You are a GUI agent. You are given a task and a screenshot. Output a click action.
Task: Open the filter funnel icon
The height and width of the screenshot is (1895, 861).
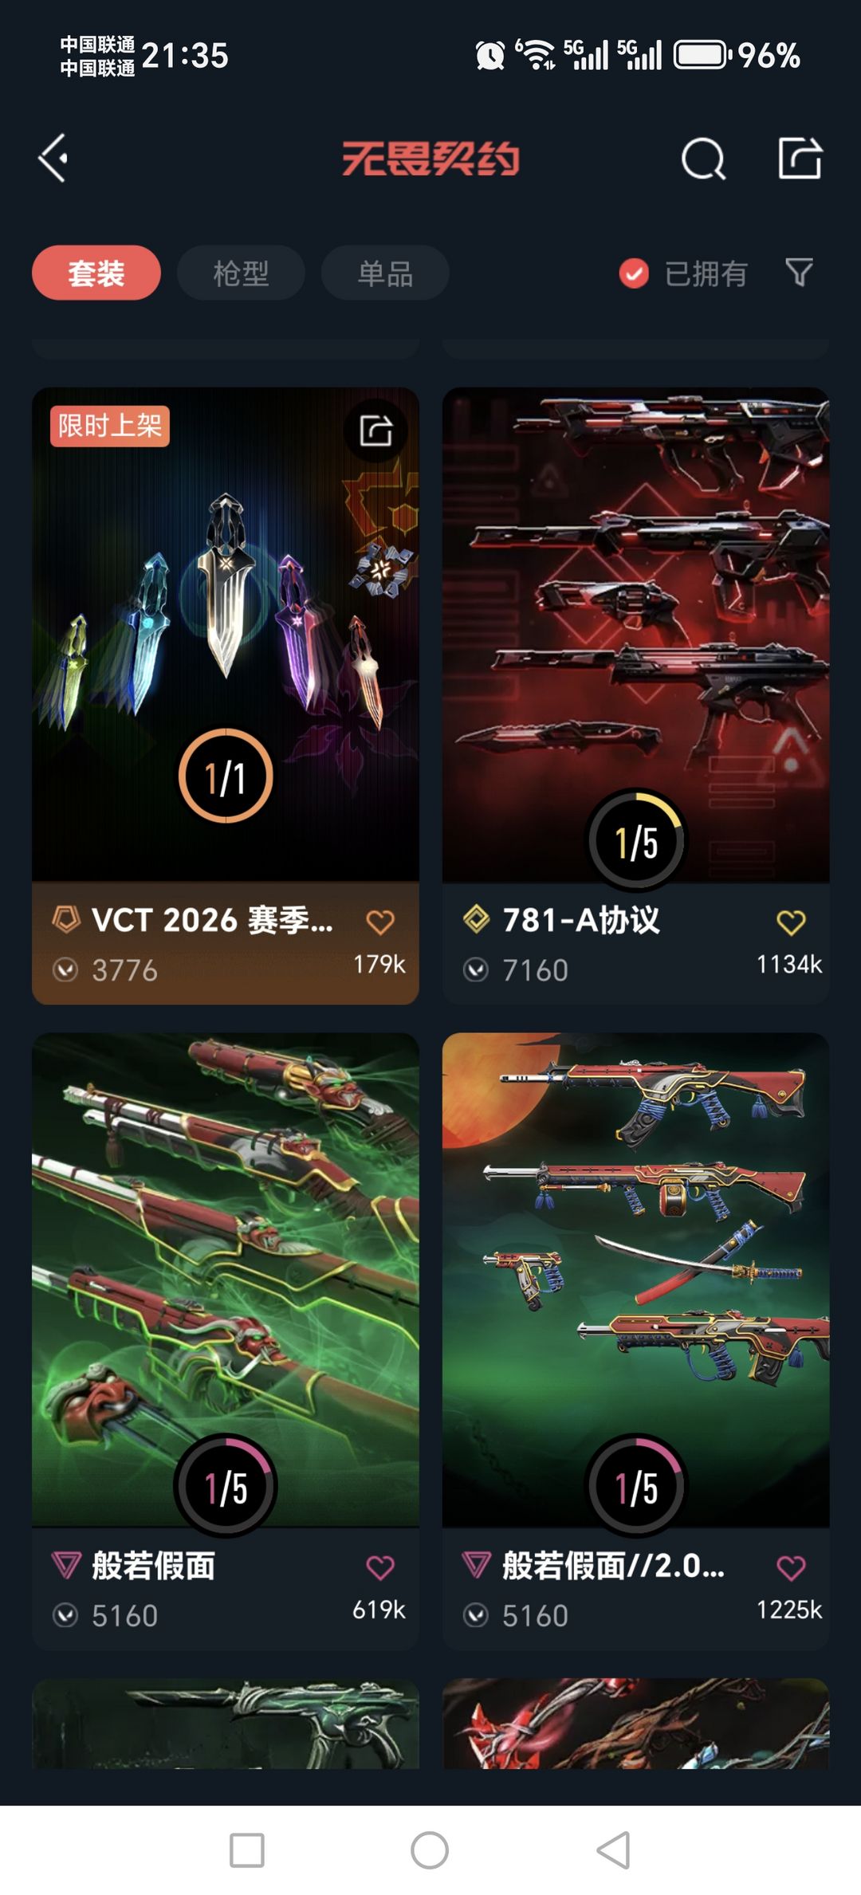pyautogui.click(x=799, y=273)
